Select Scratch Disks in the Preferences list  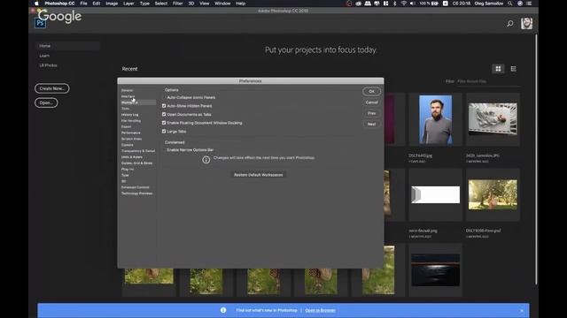coord(131,139)
